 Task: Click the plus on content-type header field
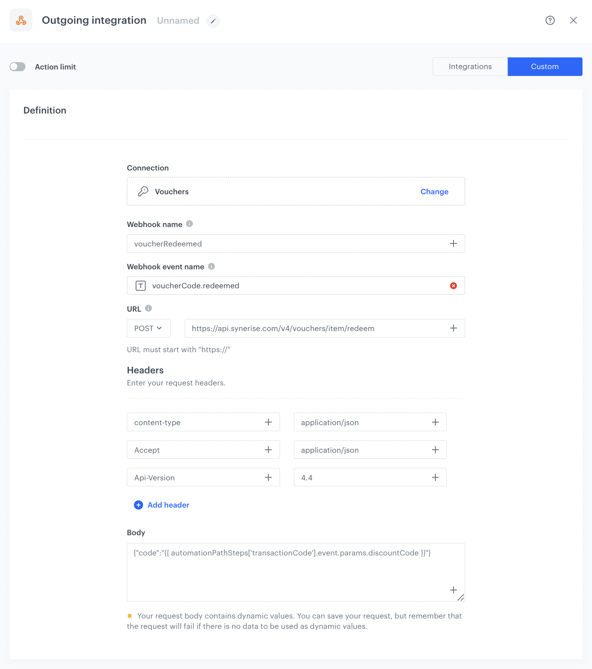click(268, 422)
